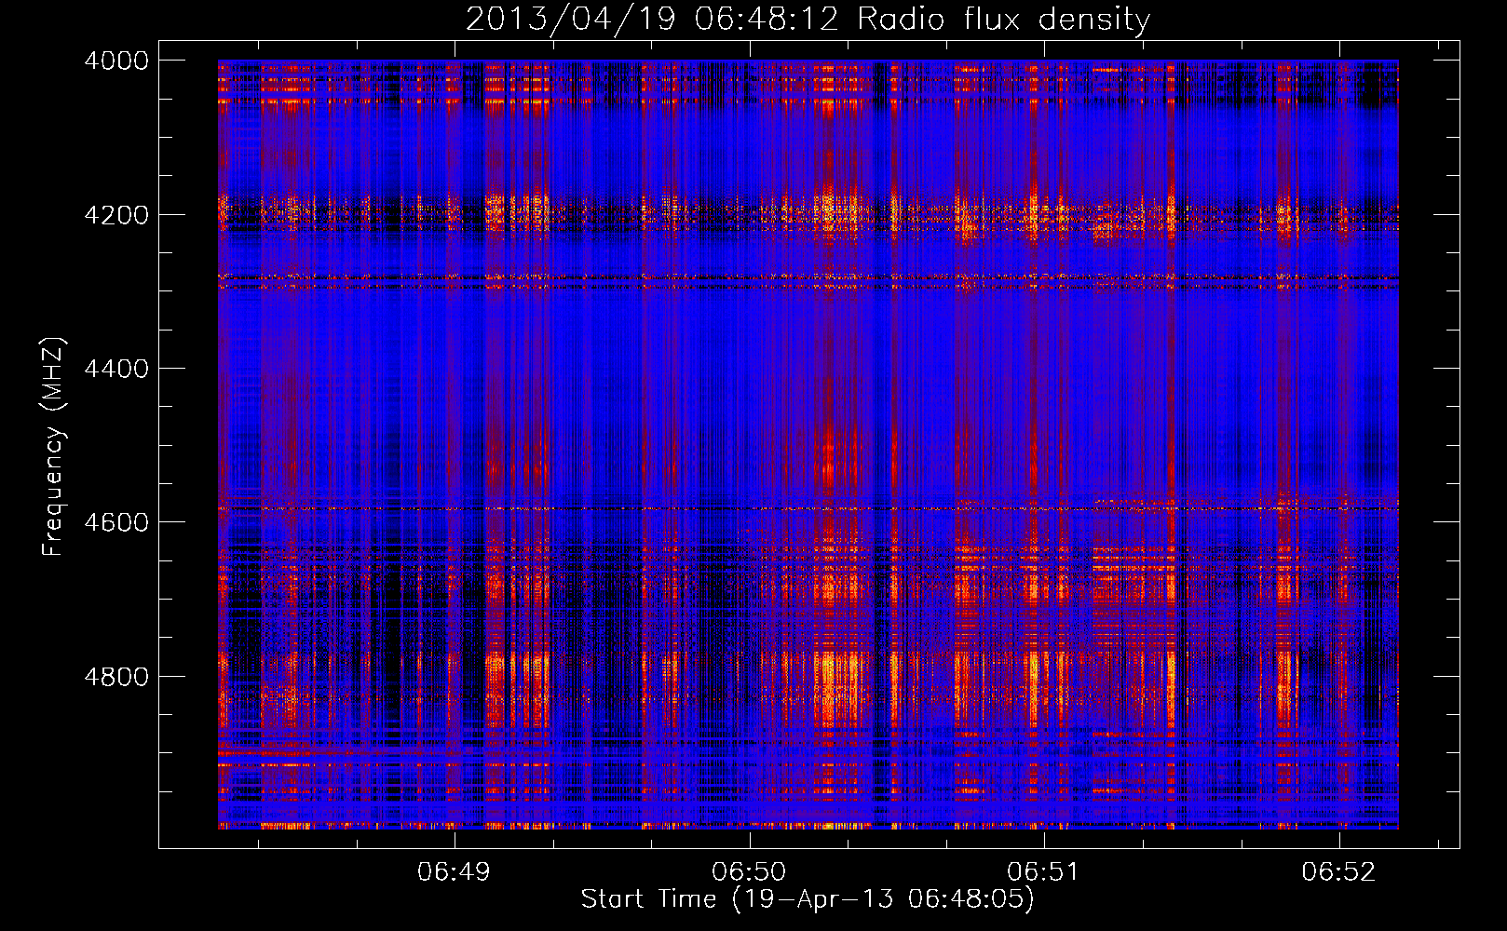The width and height of the screenshot is (1507, 931).
Task: Select the 4600 frequency axis label
Action: tap(116, 522)
